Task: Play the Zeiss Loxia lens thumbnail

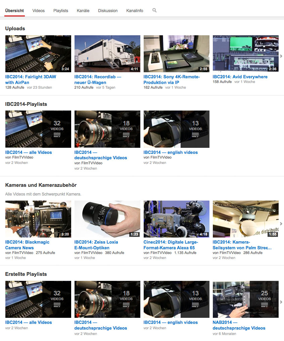Action: [x=107, y=219]
